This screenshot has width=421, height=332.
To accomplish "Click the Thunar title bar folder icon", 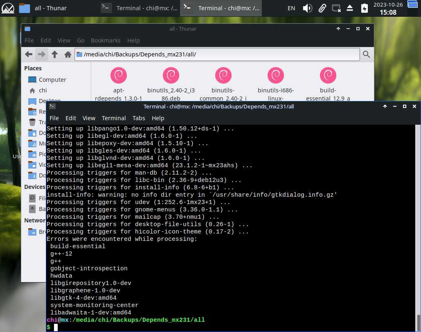I will (x=27, y=29).
